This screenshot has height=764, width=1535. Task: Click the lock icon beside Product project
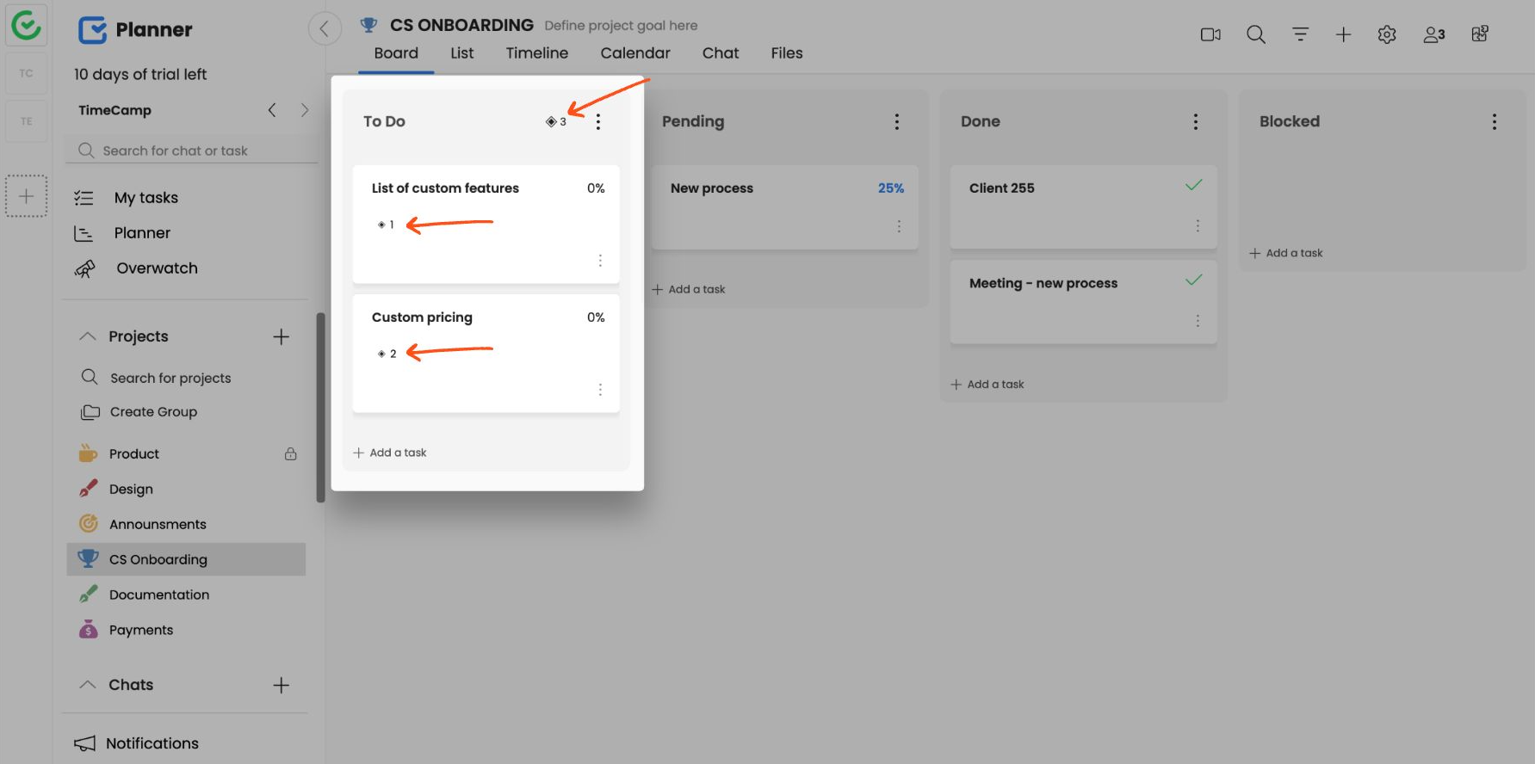291,453
